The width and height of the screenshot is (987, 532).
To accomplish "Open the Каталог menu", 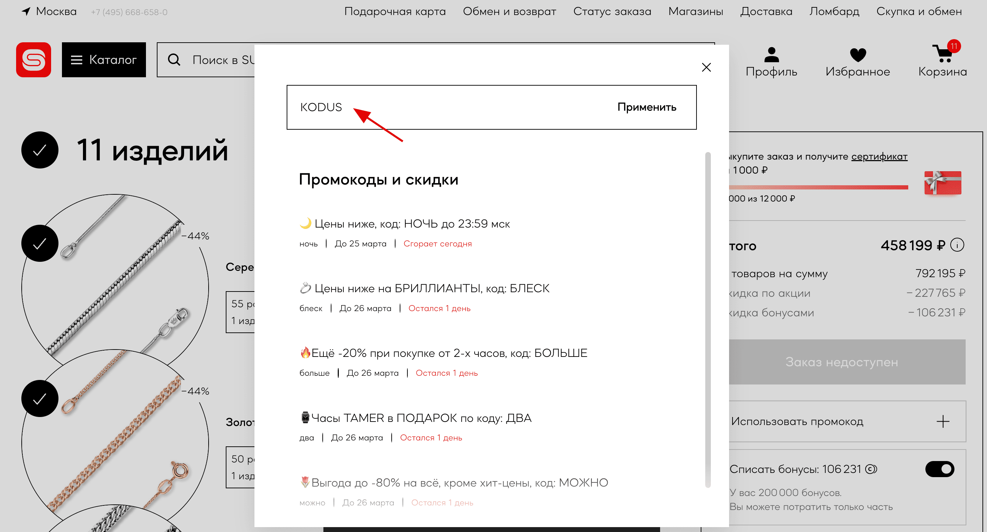I will 104,60.
